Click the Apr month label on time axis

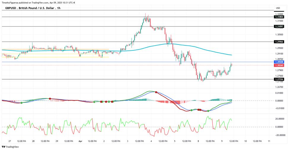[x=80, y=141]
